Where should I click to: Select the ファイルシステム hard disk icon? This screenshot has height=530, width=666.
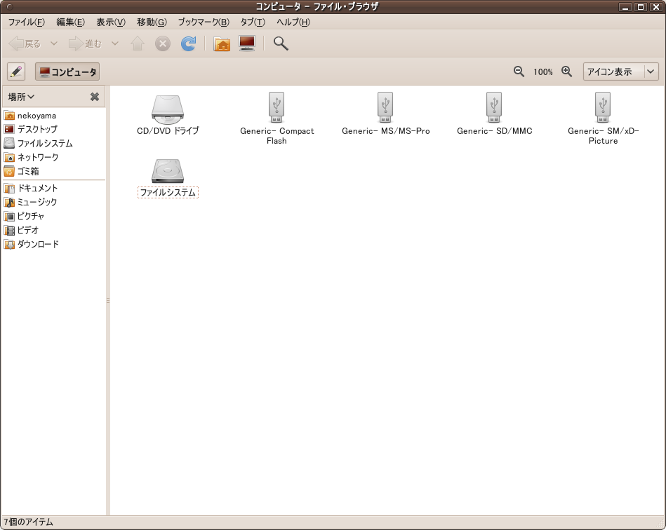(167, 171)
